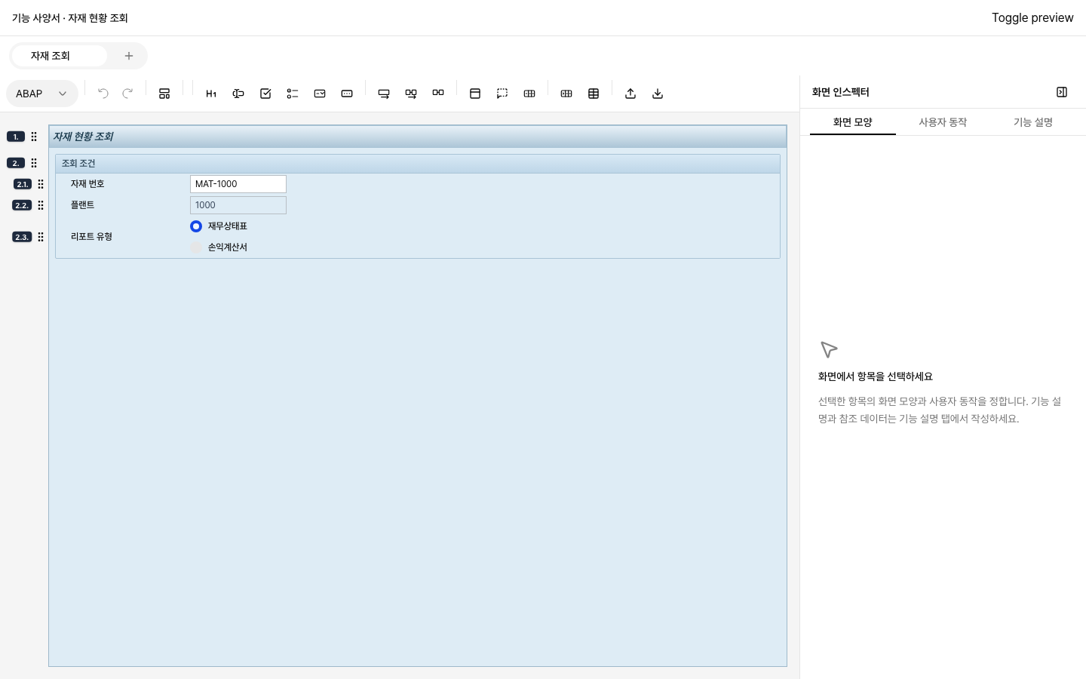Click the download/import icon

pos(658,94)
